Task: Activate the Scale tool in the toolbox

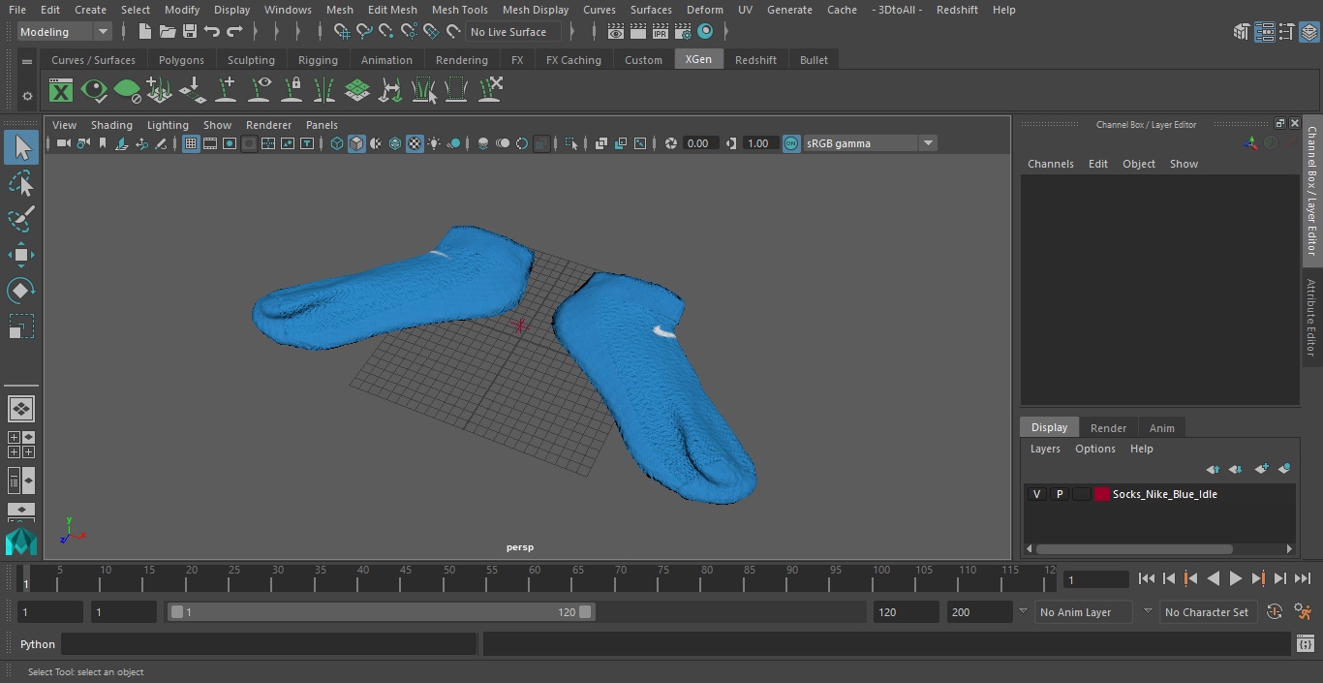Action: click(21, 326)
